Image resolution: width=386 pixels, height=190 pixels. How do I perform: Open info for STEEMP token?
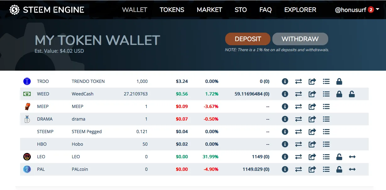[x=285, y=132]
